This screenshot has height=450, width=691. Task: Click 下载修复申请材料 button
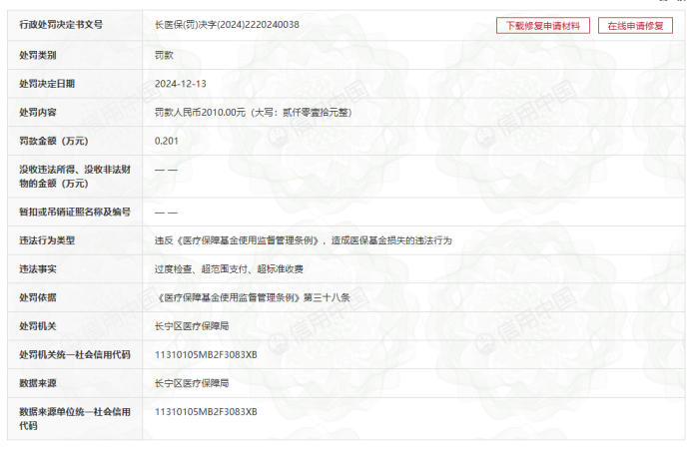(x=543, y=26)
